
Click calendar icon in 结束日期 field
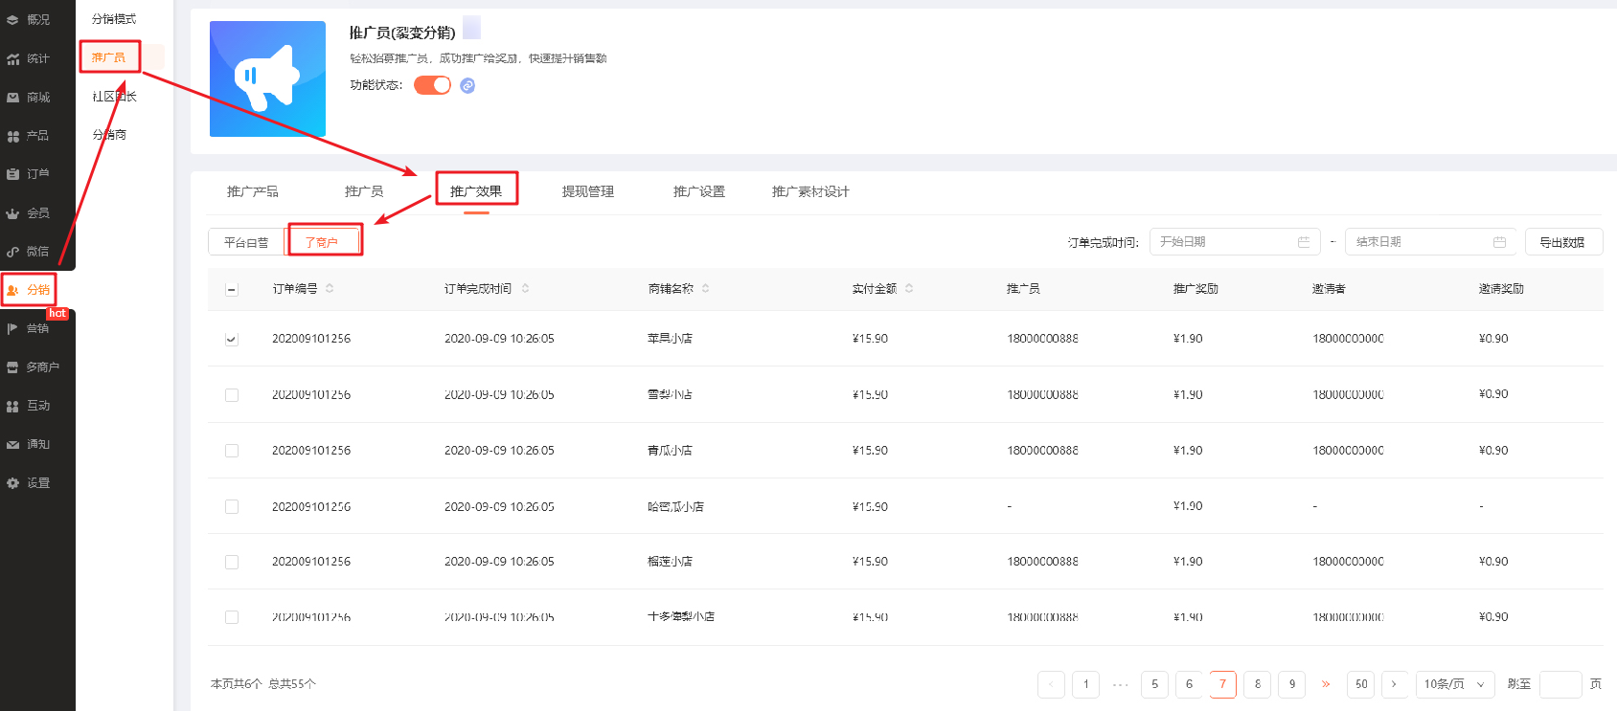click(x=1499, y=242)
